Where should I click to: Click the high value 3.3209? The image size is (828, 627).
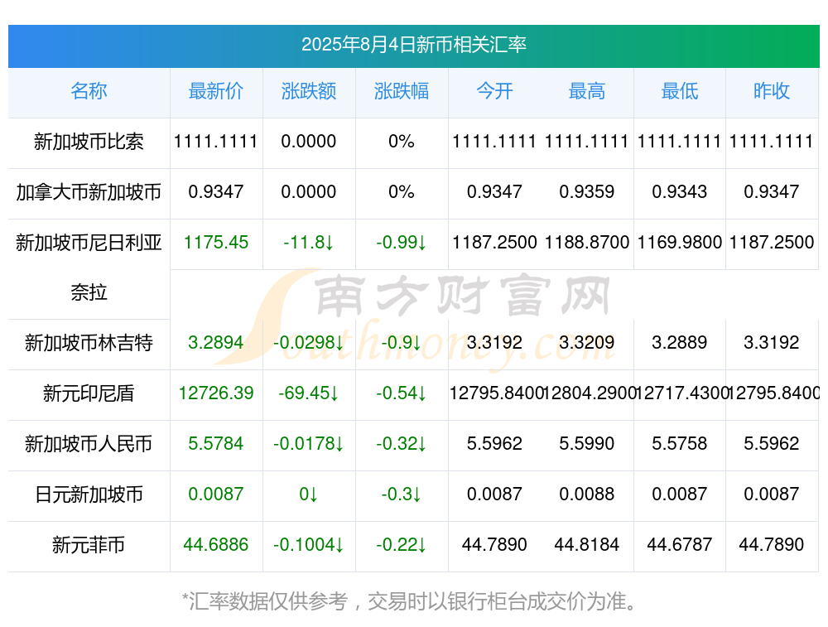point(587,343)
